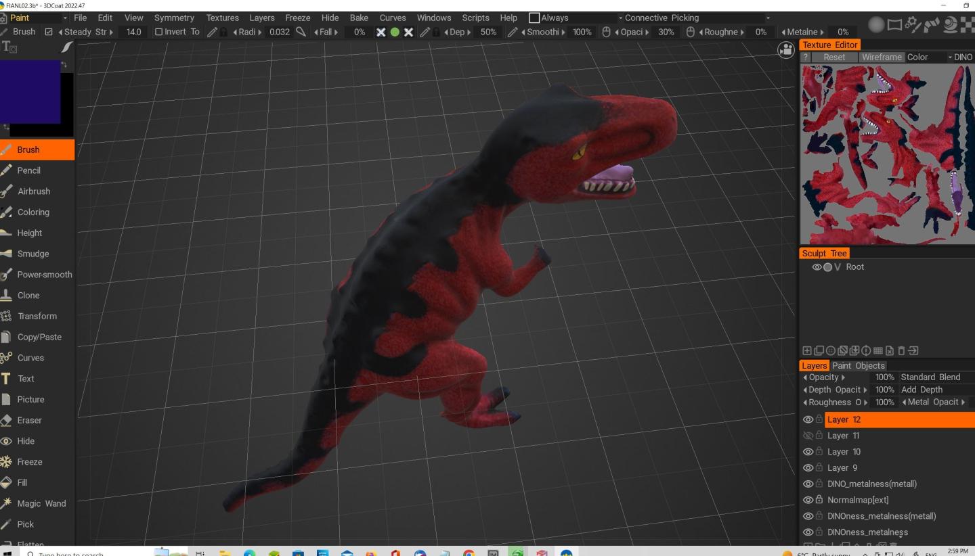This screenshot has height=556, width=975.
Task: Increase Radius with its right arrow
Action: [260, 32]
